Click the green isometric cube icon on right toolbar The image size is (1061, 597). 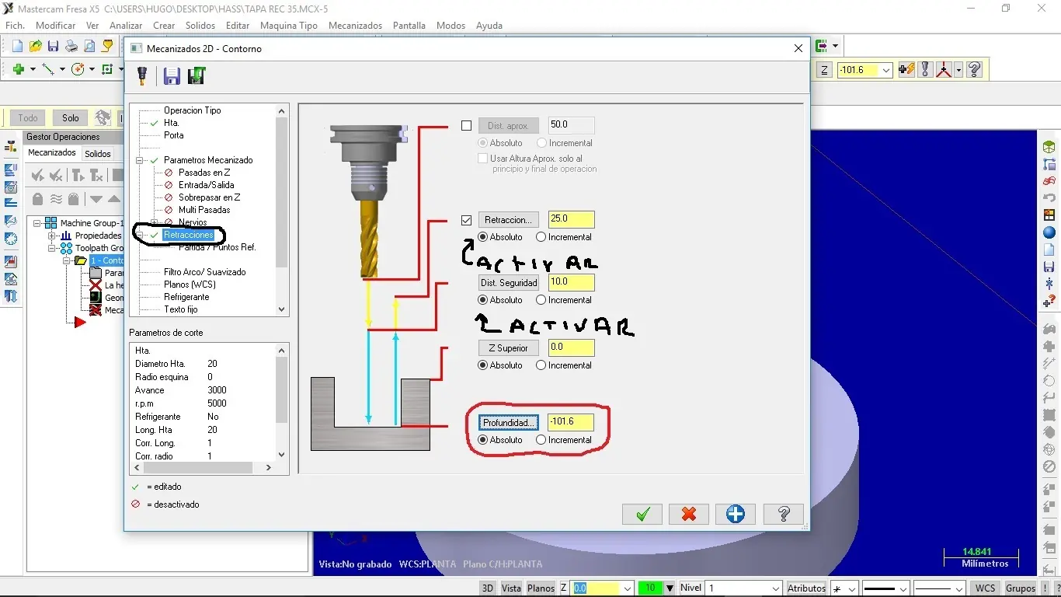click(1049, 147)
